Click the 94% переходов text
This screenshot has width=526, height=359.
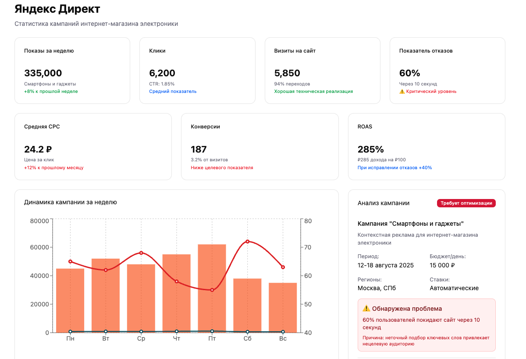tap(292, 84)
